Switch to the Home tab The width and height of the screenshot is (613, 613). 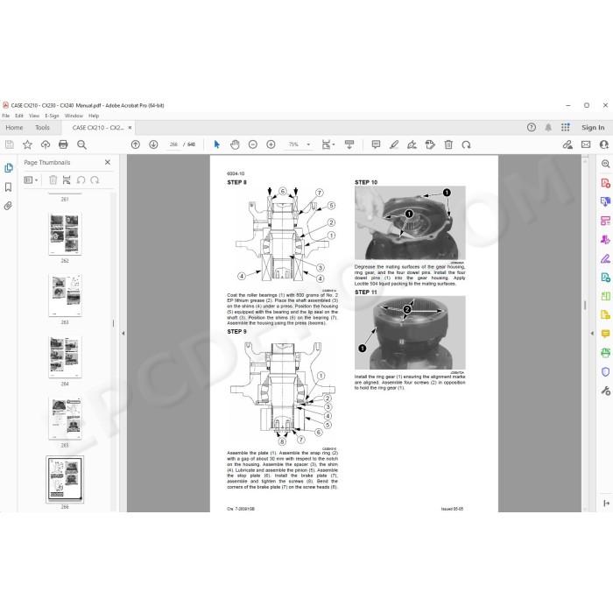coord(14,128)
